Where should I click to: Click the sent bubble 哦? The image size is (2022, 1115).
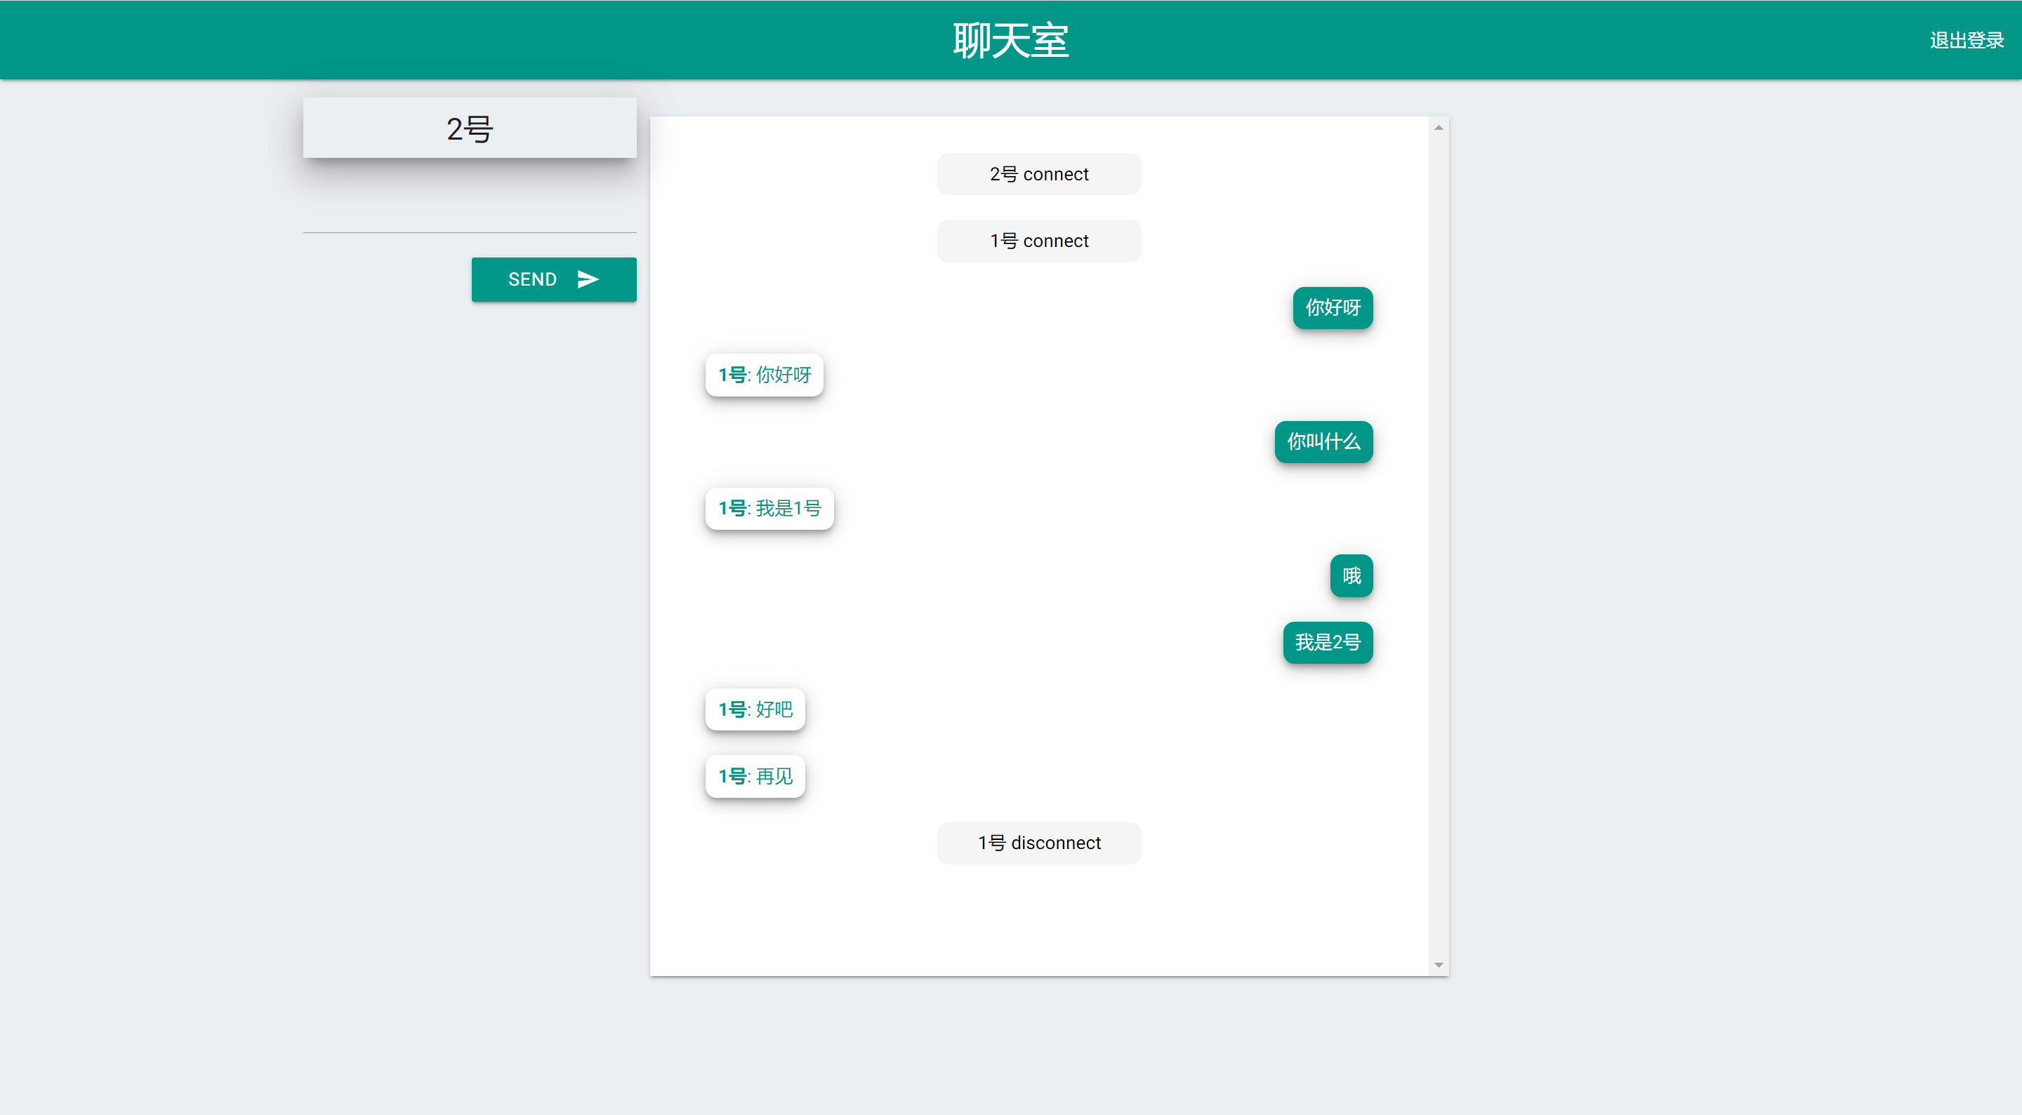pos(1351,576)
